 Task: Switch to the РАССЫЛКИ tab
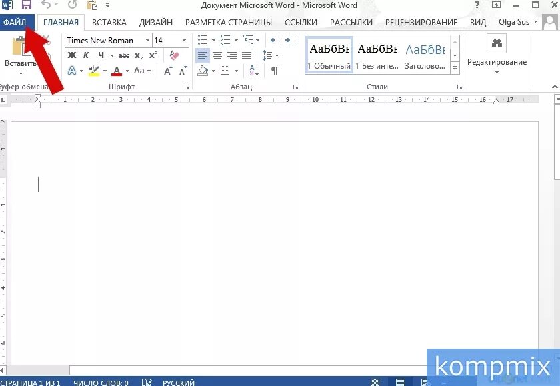click(351, 23)
